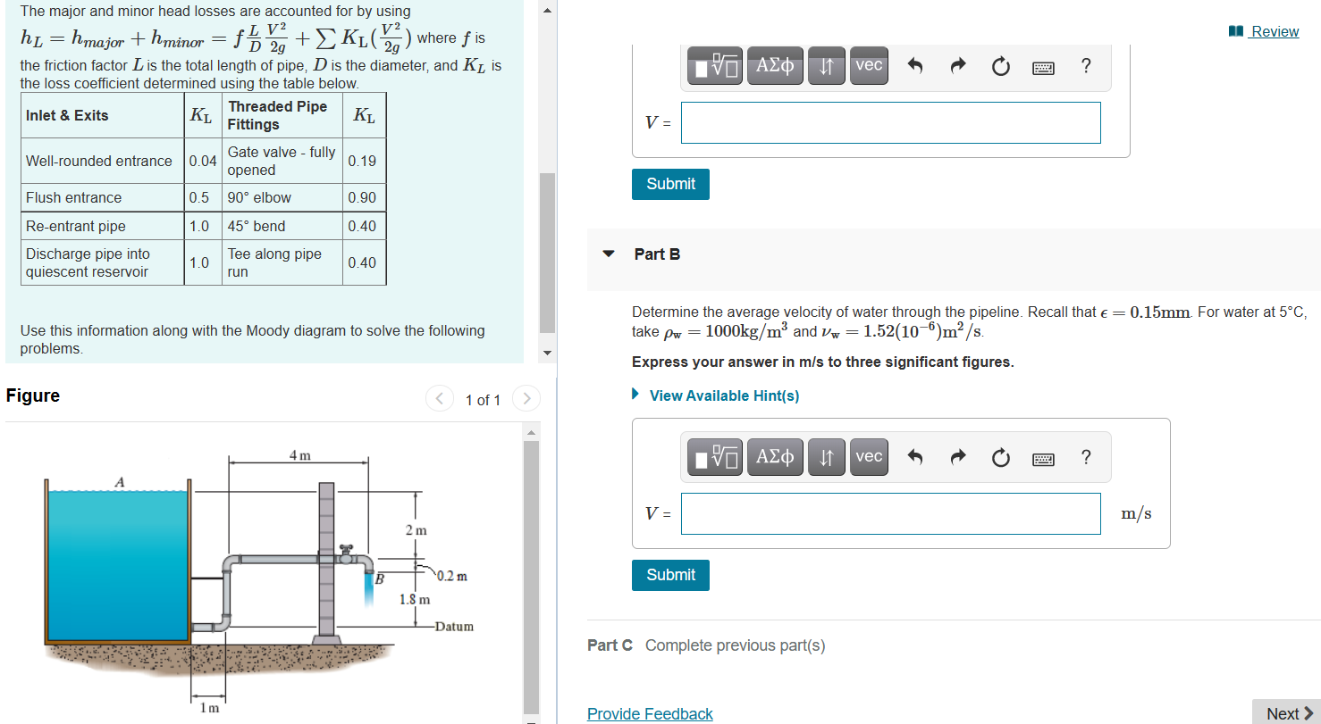This screenshot has width=1321, height=724.
Task: Show previous figure arrow
Action: [439, 398]
